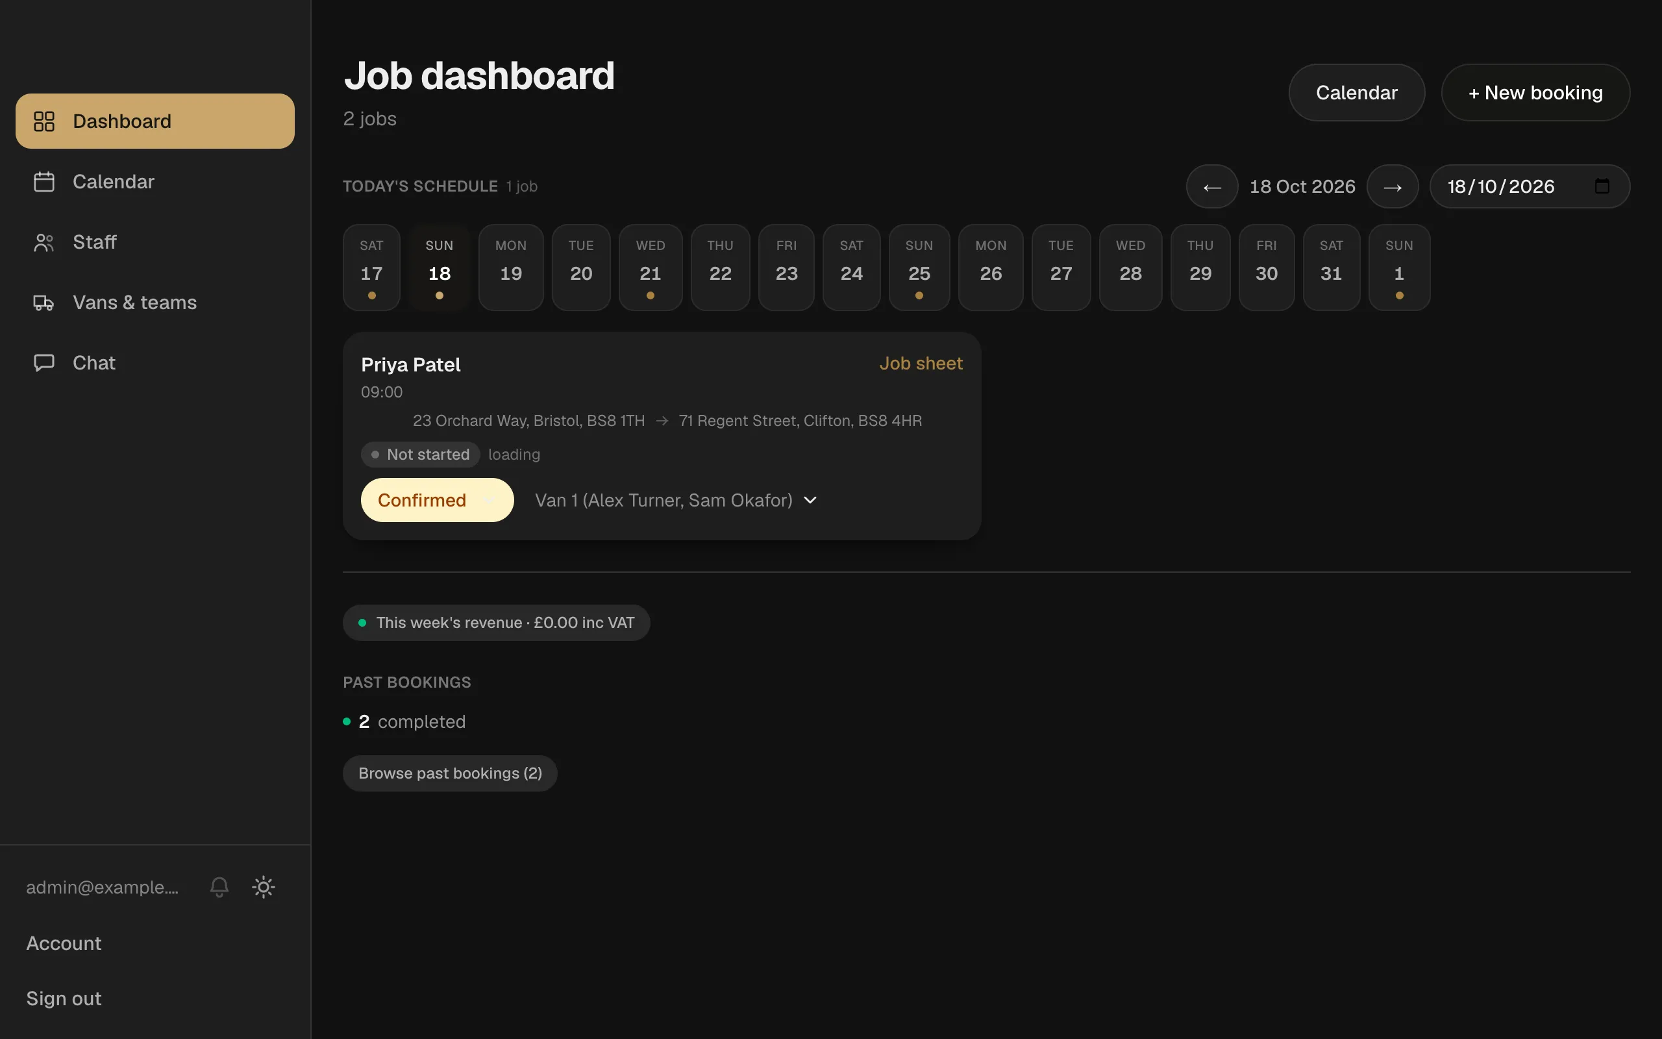Click the Calendar icon in sidebar
Screen dimensions: 1662x1039
[44, 181]
